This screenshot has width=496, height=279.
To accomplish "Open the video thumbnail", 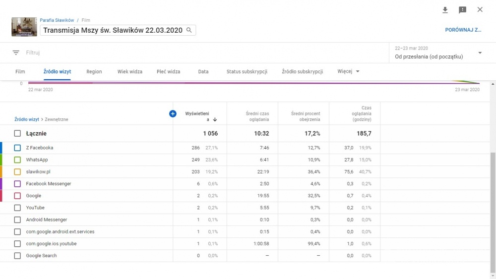I will (24, 27).
